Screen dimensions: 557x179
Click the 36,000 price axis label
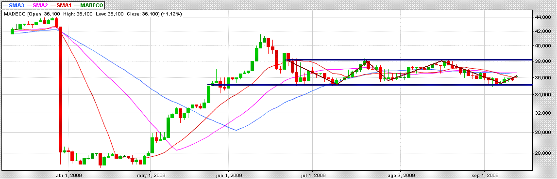543,77
